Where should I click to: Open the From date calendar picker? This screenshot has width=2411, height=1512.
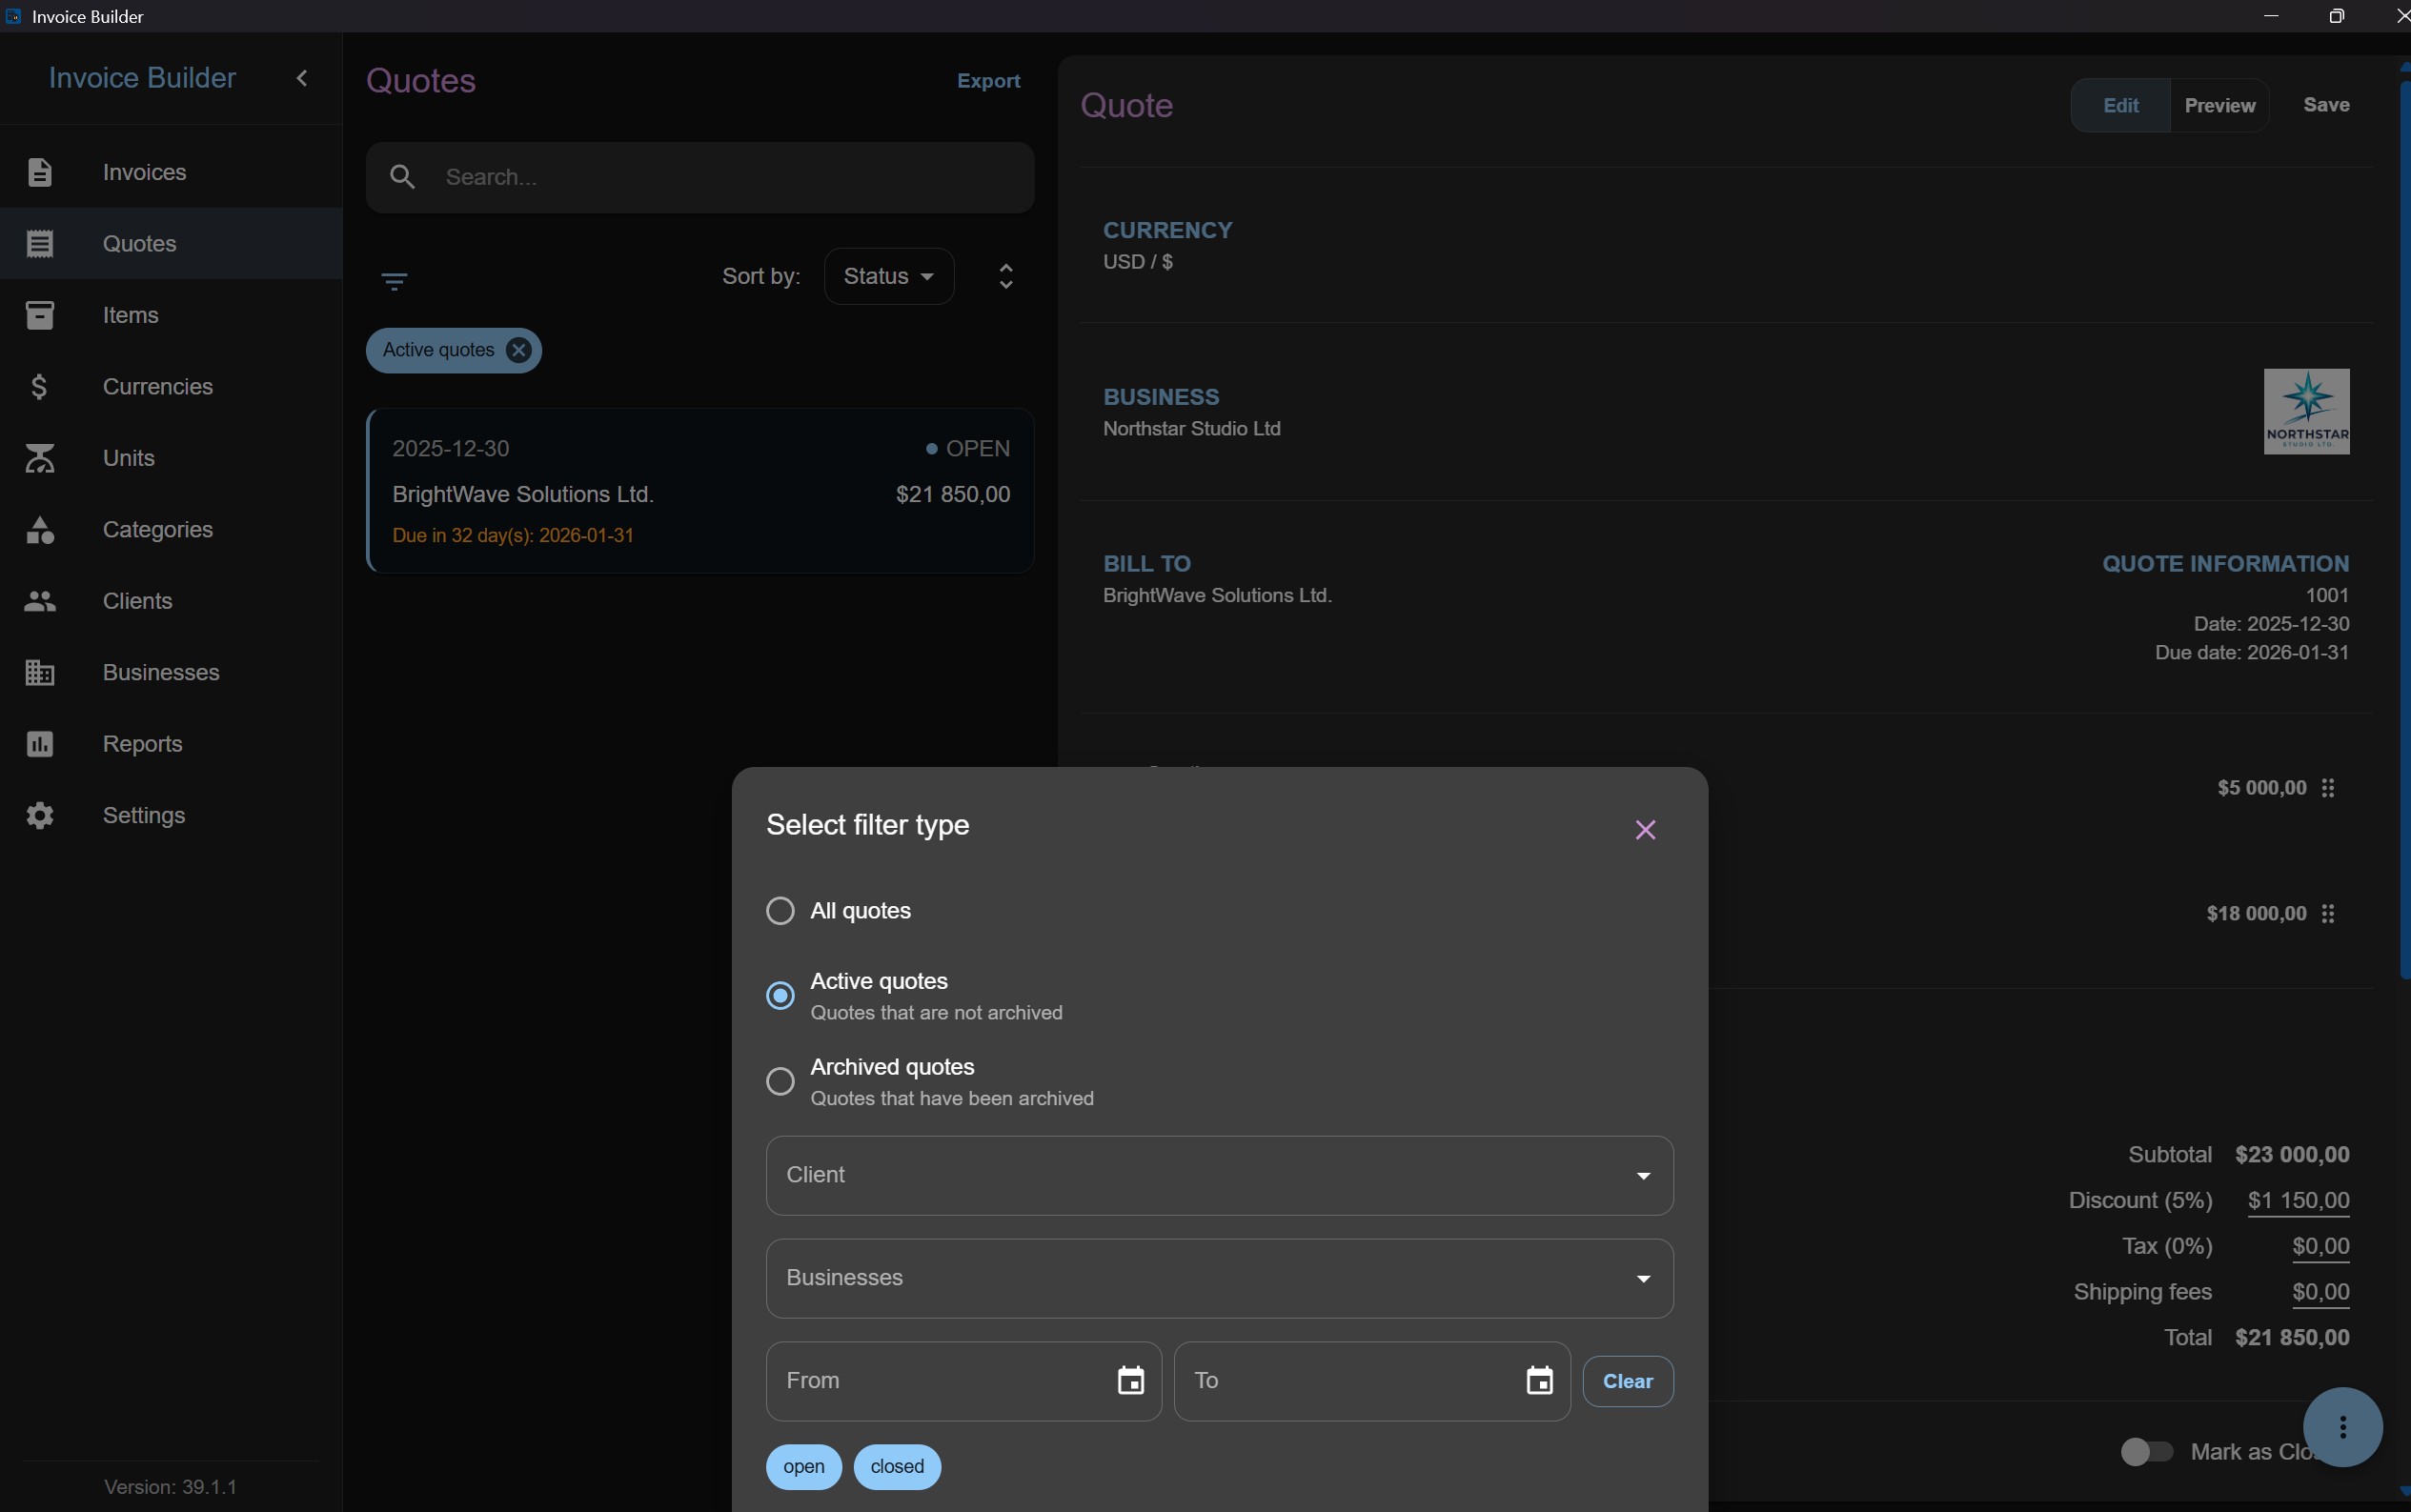(x=1131, y=1381)
